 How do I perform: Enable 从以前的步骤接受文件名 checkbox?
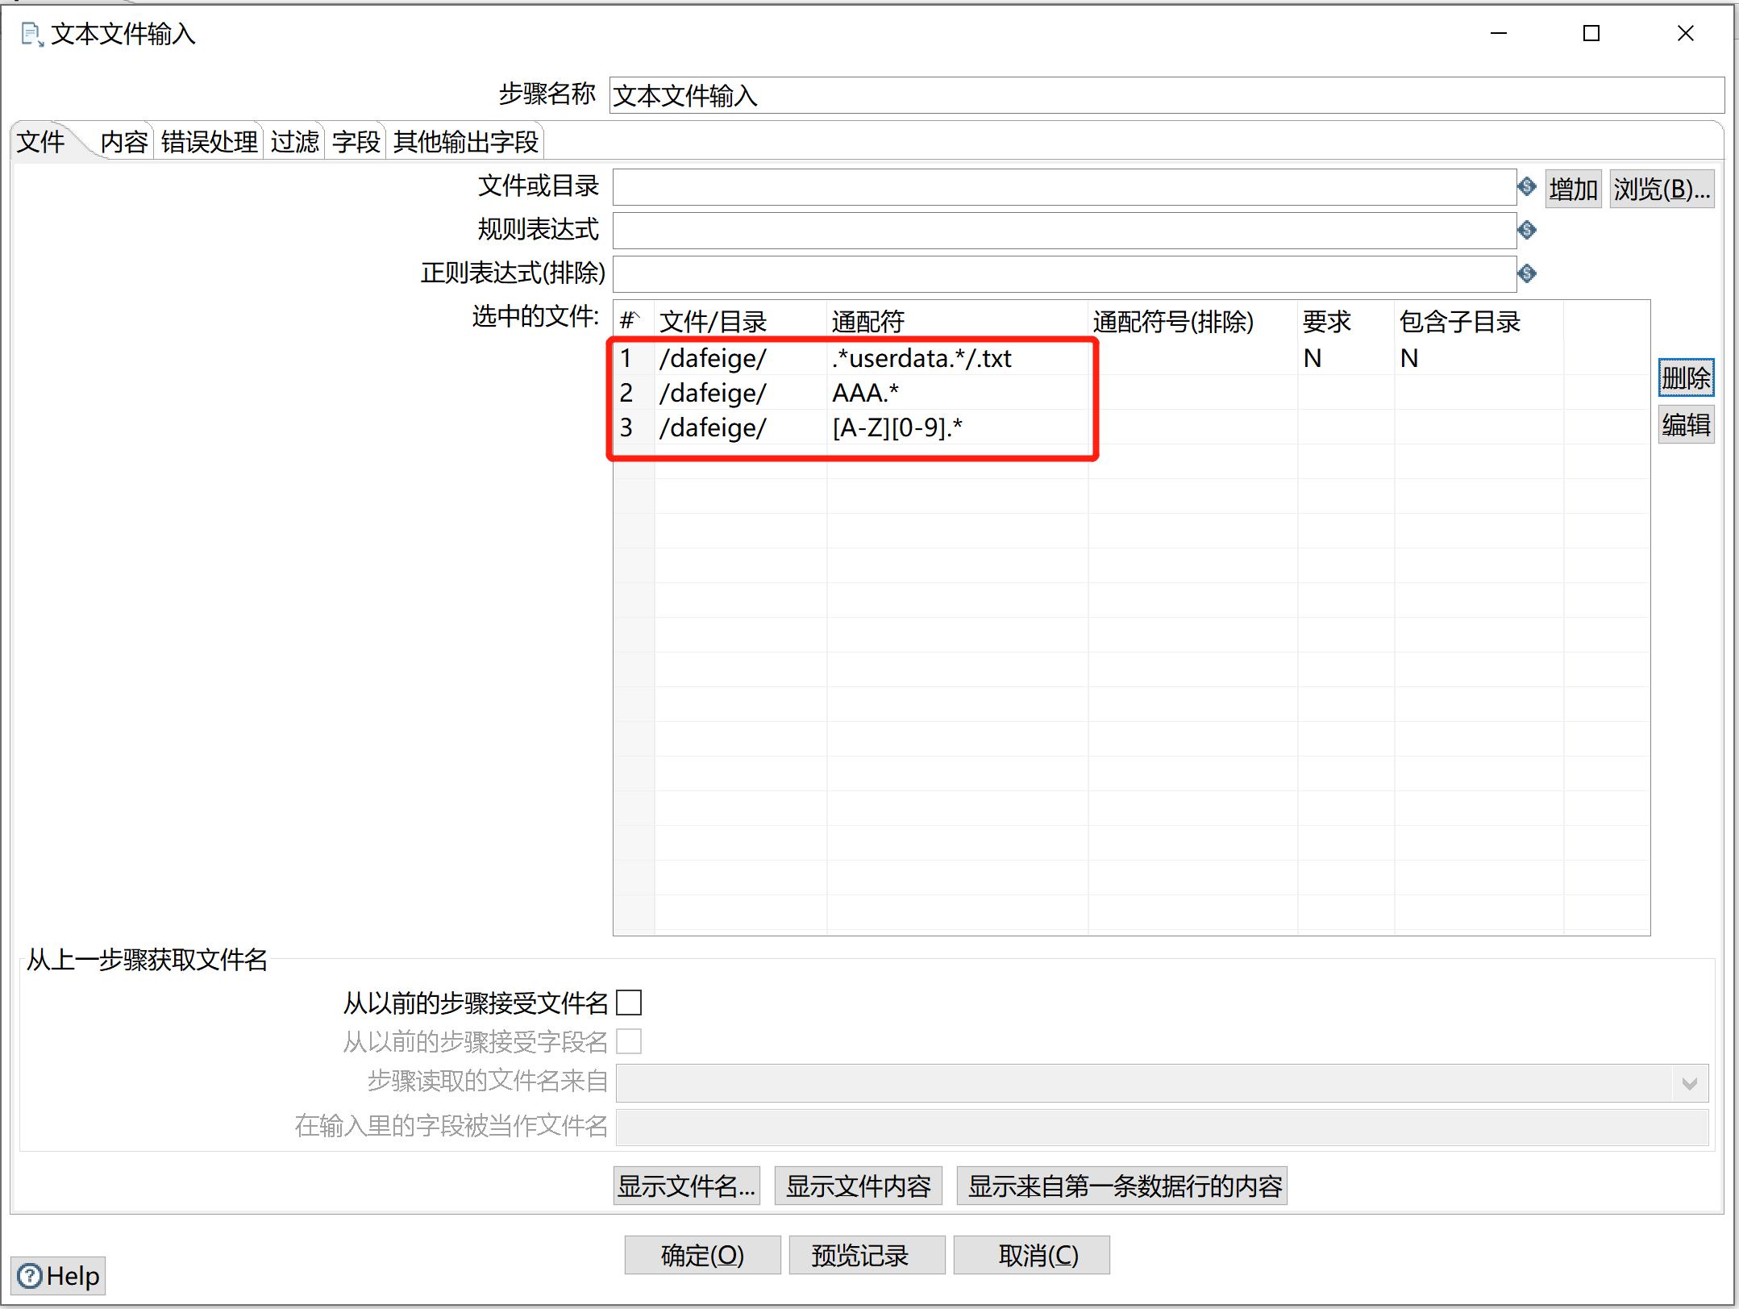point(629,1003)
